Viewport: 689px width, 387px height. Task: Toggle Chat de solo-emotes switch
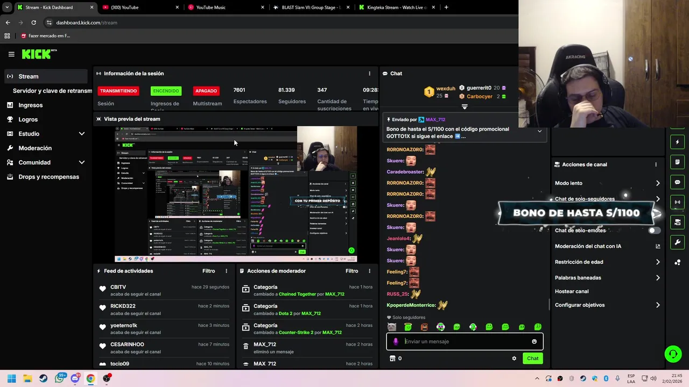click(x=654, y=231)
